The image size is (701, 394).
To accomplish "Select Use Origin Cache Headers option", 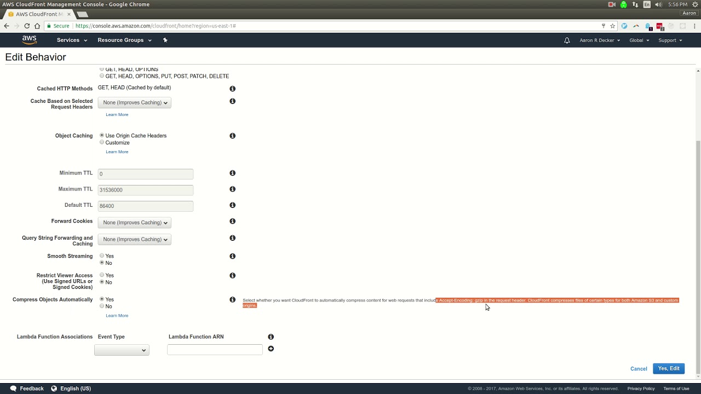I will (102, 135).
